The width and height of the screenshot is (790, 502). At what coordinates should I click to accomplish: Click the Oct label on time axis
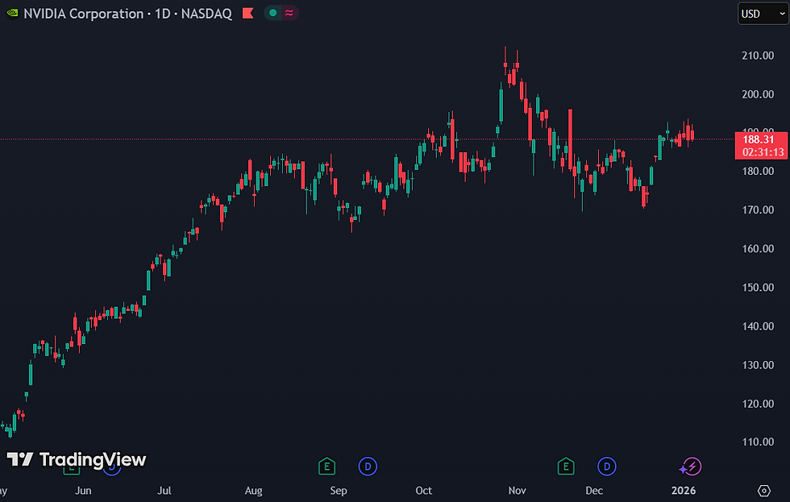point(424,491)
